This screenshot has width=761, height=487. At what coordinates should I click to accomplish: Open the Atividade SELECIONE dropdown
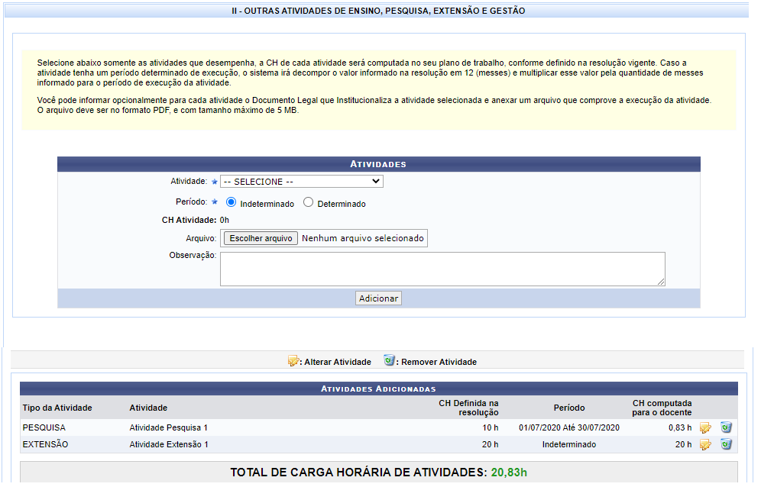[302, 182]
